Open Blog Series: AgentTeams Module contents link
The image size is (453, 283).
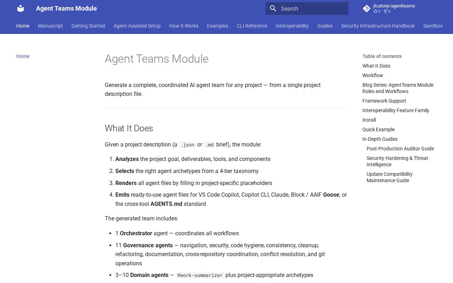398,88
